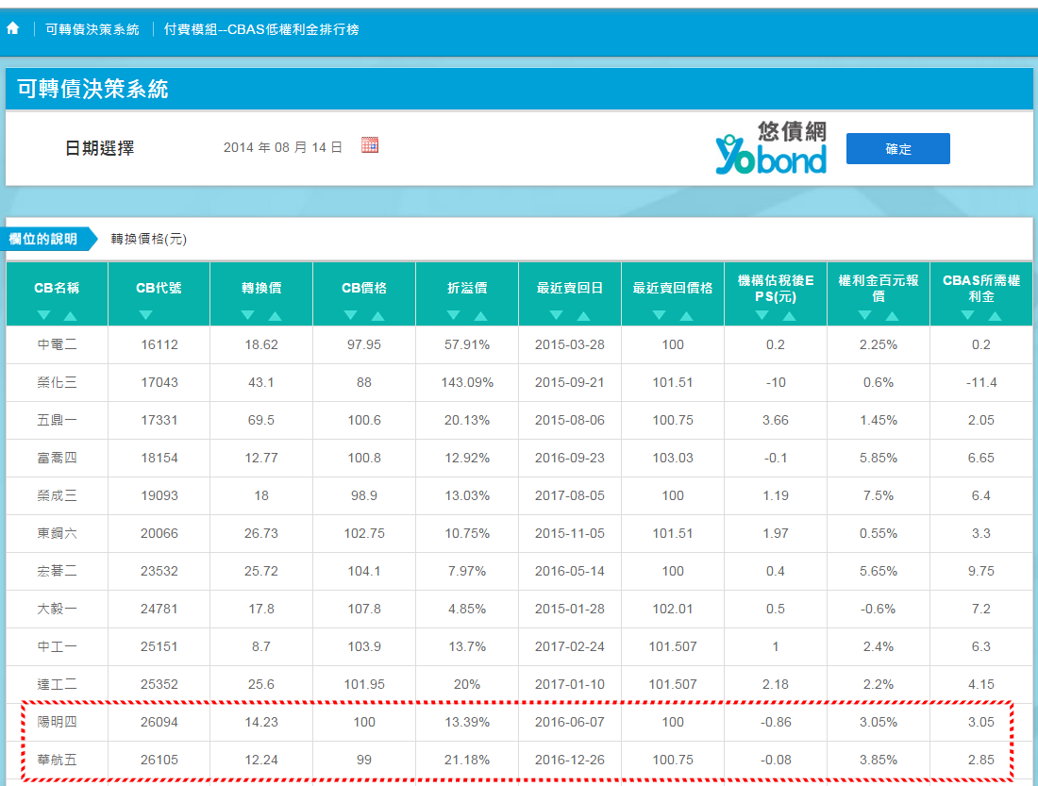This screenshot has width=1038, height=786.
Task: Click the 確定 confirm button
Action: tap(897, 148)
